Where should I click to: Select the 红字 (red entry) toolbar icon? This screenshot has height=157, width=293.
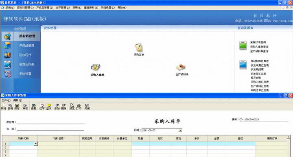coord(42,107)
